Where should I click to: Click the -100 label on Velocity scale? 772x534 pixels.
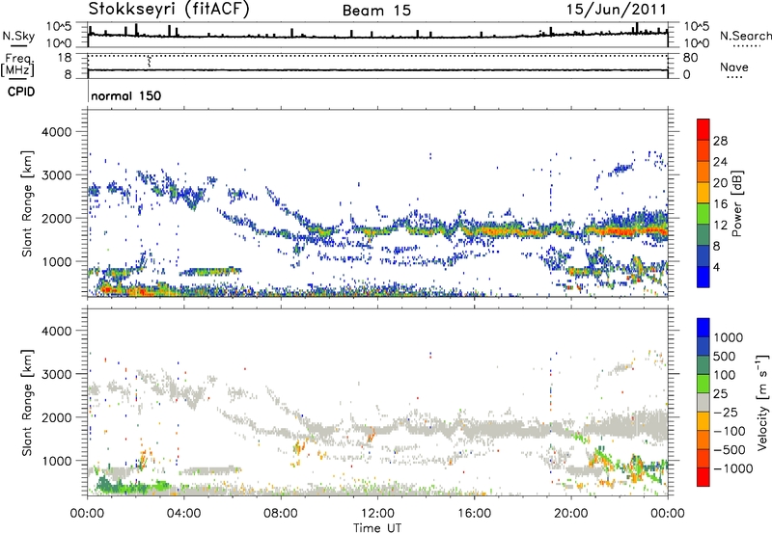pyautogui.click(x=730, y=431)
